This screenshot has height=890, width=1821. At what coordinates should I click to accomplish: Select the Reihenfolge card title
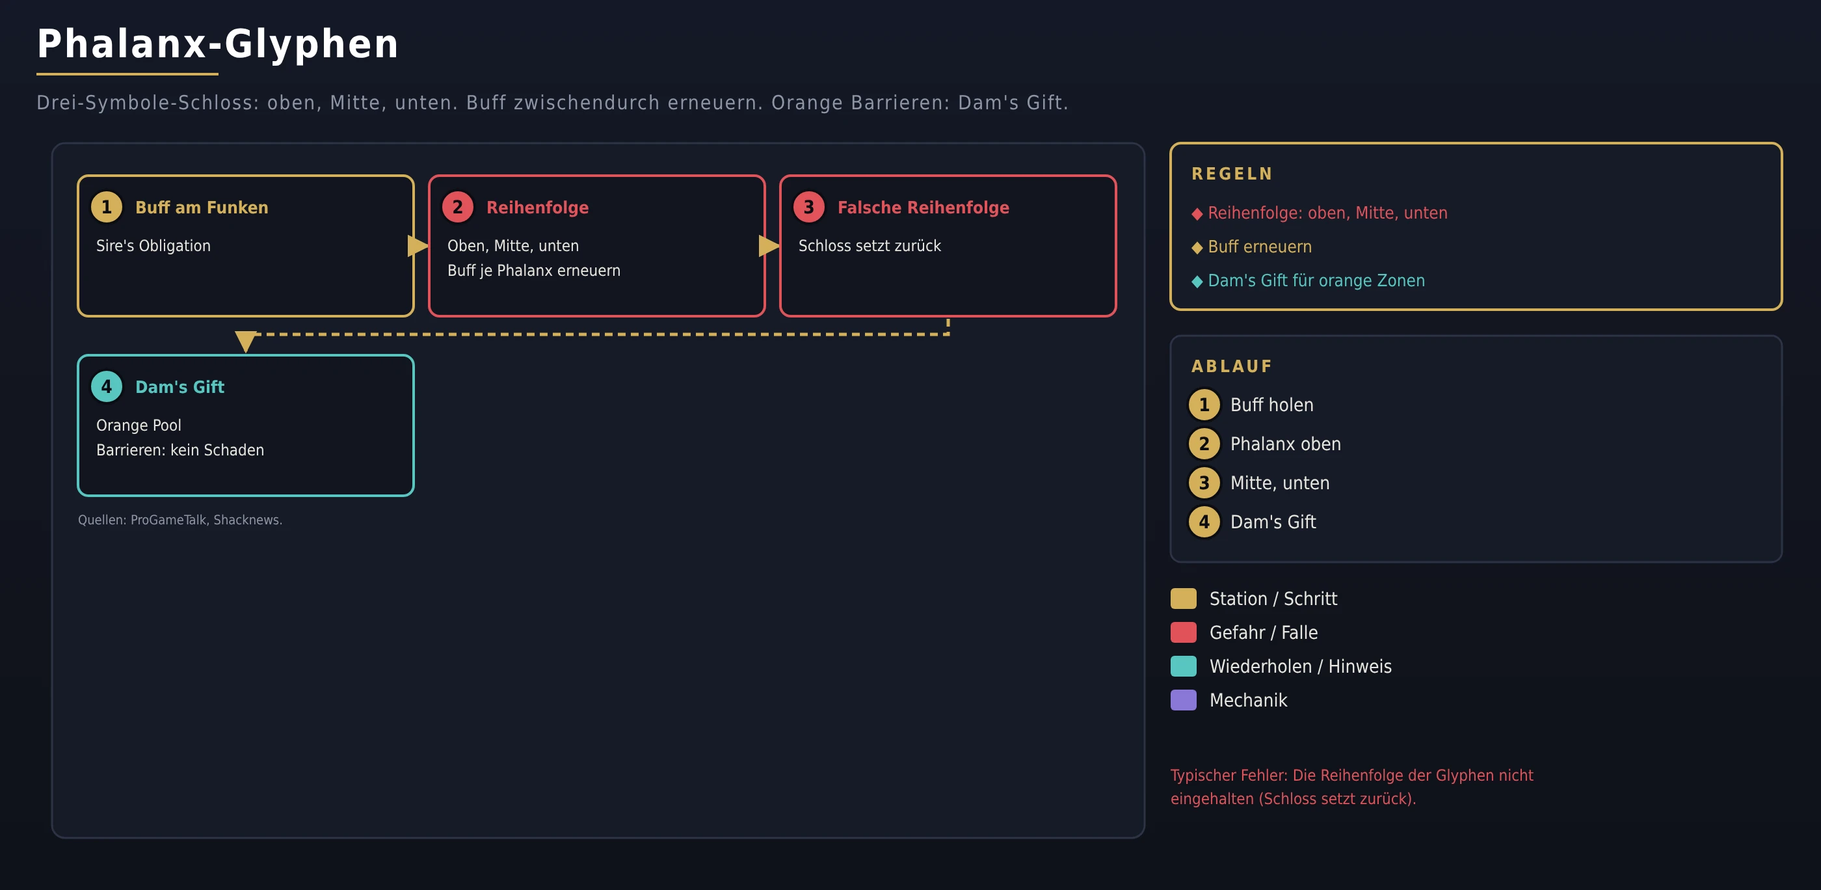coord(537,207)
